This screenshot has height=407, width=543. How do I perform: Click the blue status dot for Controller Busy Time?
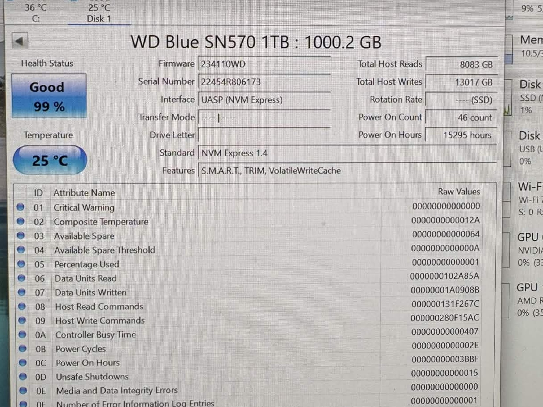pyautogui.click(x=23, y=334)
